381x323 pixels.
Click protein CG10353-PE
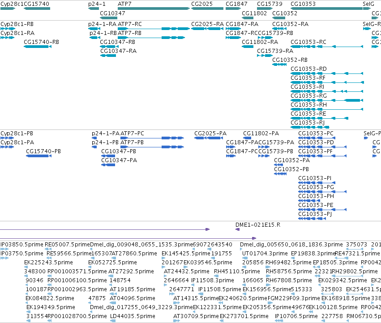click(x=322, y=210)
